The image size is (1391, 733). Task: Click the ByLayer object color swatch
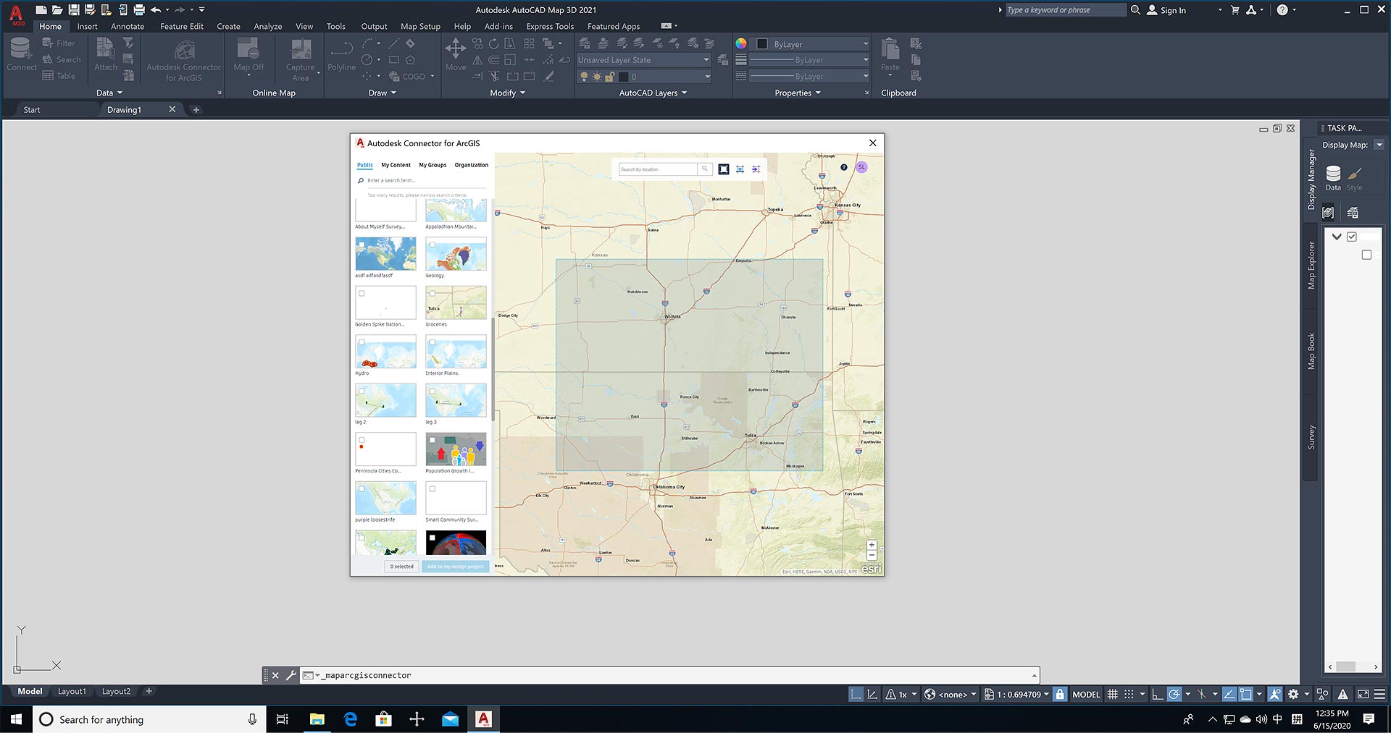tap(762, 44)
